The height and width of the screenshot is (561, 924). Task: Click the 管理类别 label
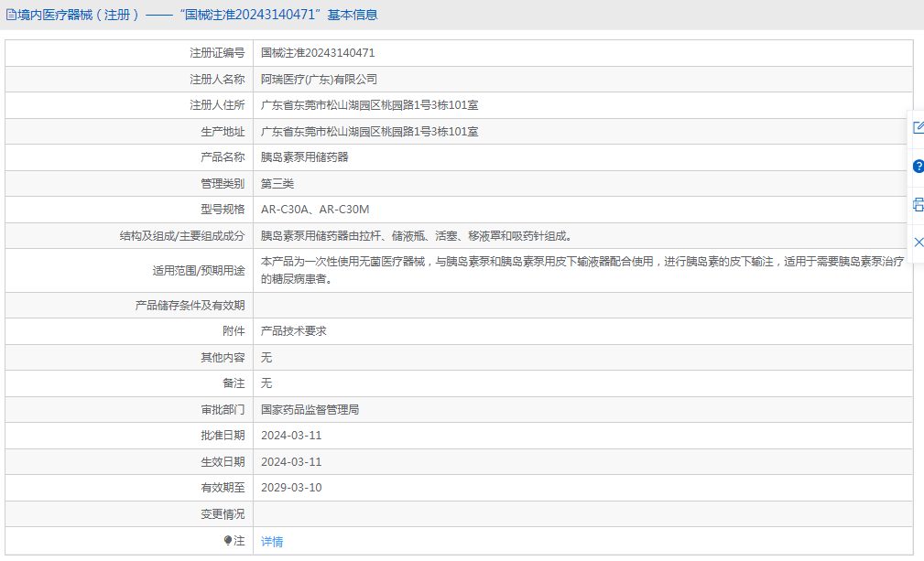pos(223,184)
